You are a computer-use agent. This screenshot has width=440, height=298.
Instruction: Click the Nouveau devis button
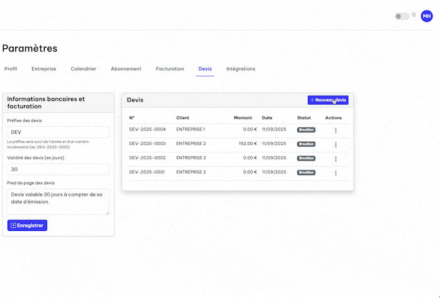tap(327, 100)
